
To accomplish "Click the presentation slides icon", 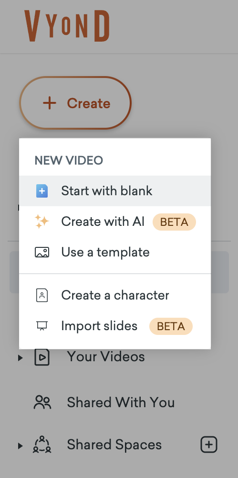I will click(x=42, y=326).
